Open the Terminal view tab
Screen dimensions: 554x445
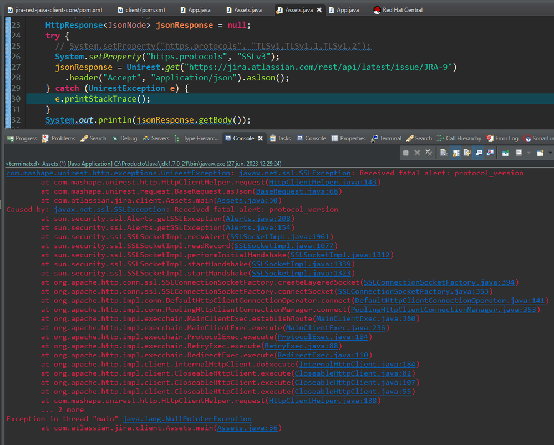tap(386, 138)
